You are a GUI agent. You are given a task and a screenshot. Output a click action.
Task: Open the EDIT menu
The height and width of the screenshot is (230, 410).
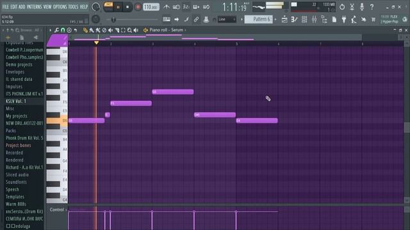point(14,7)
